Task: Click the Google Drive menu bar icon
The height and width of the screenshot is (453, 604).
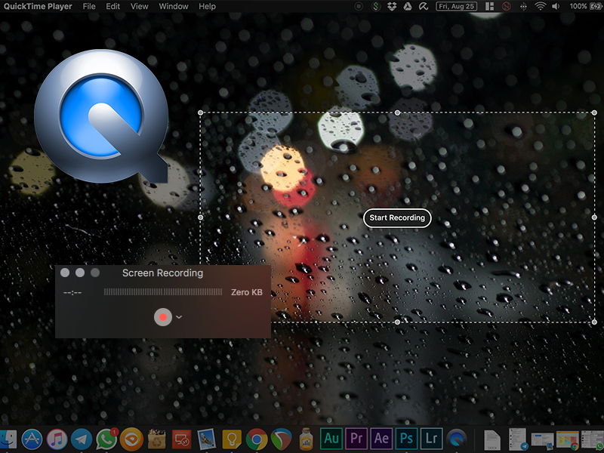Action: (408, 6)
